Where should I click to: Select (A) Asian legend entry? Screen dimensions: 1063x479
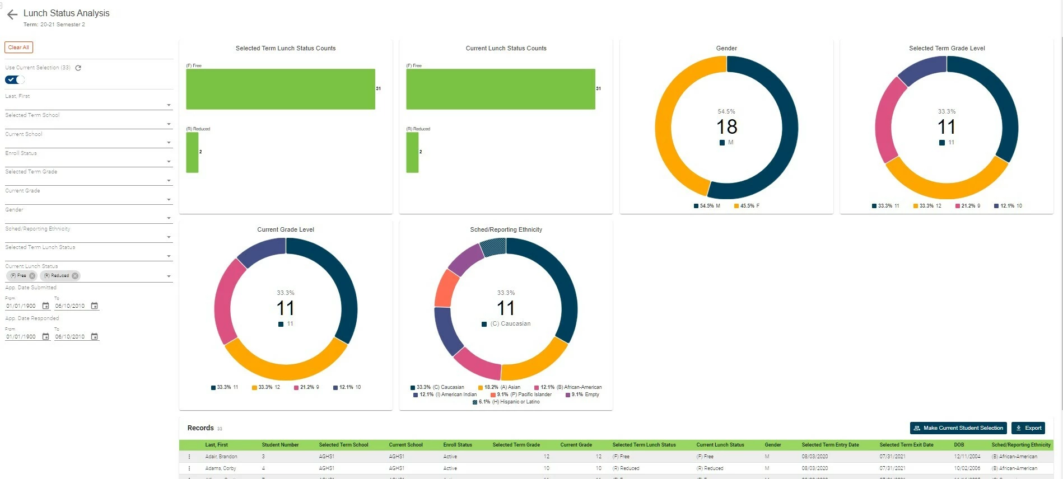click(x=500, y=387)
